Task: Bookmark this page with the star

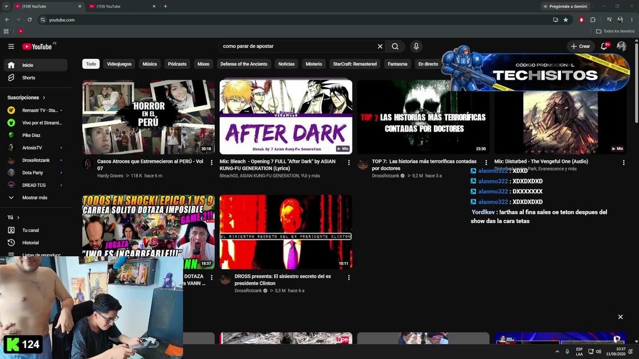Action: 566,20
